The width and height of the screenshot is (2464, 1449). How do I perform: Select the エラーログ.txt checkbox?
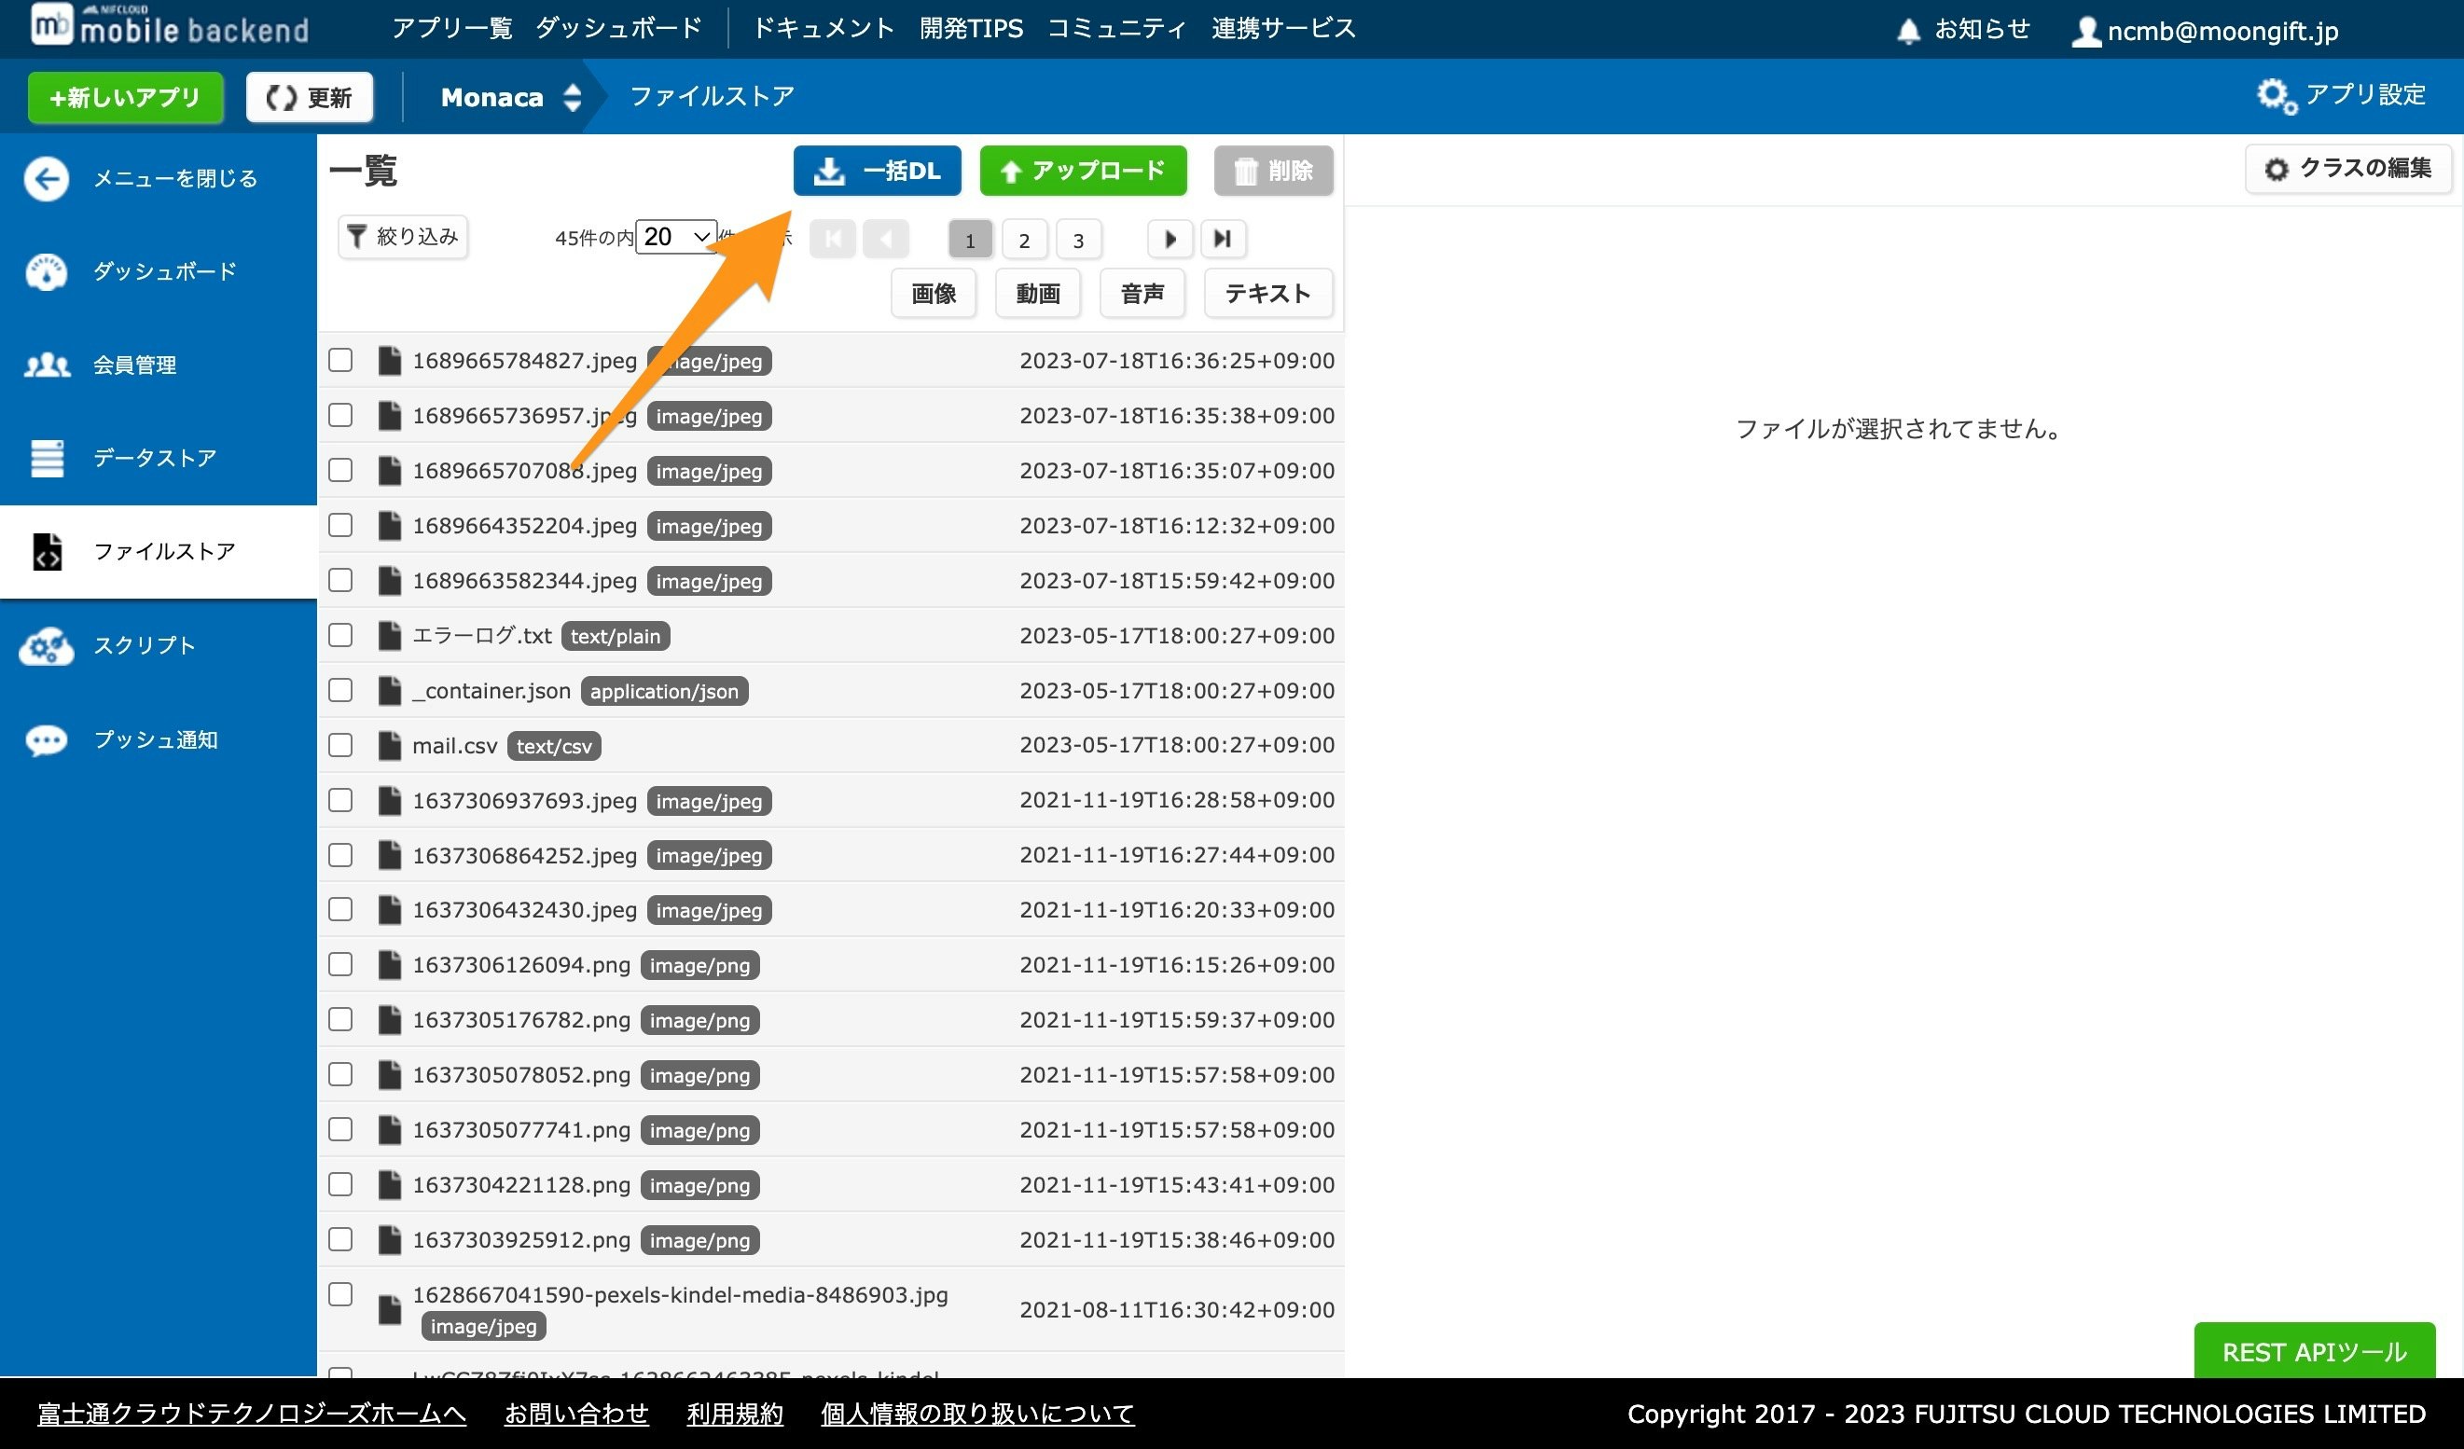point(340,635)
